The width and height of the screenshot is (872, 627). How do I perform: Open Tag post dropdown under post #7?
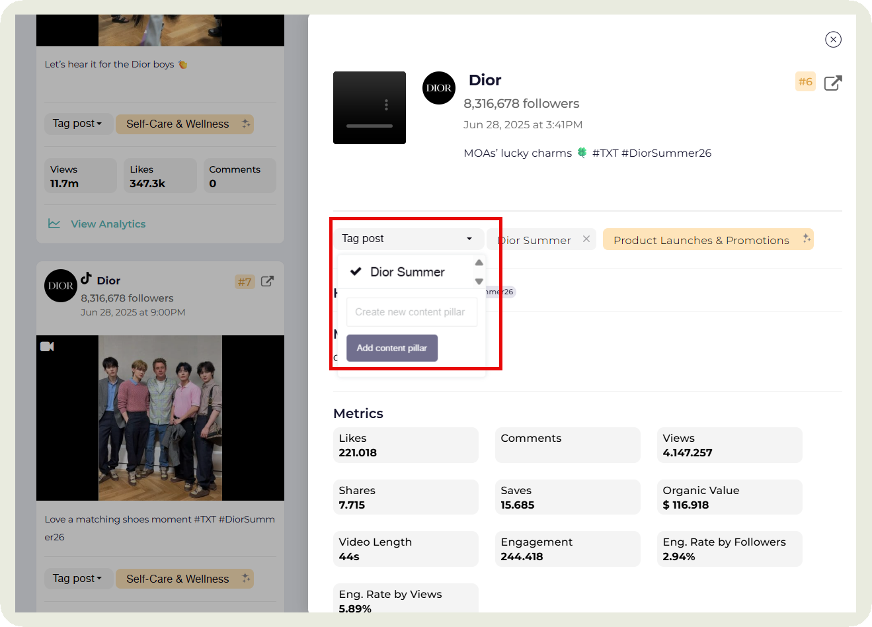click(x=77, y=579)
